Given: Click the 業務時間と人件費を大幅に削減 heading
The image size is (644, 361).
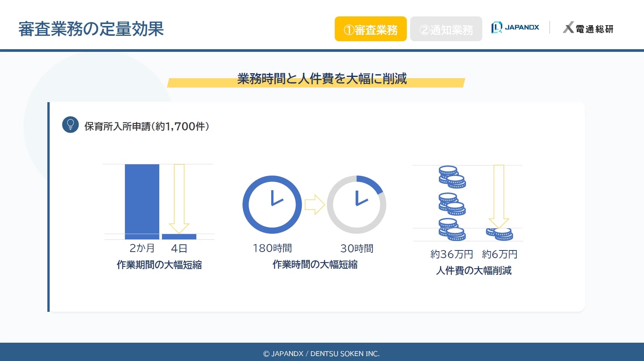Looking at the screenshot, I should click(x=322, y=79).
